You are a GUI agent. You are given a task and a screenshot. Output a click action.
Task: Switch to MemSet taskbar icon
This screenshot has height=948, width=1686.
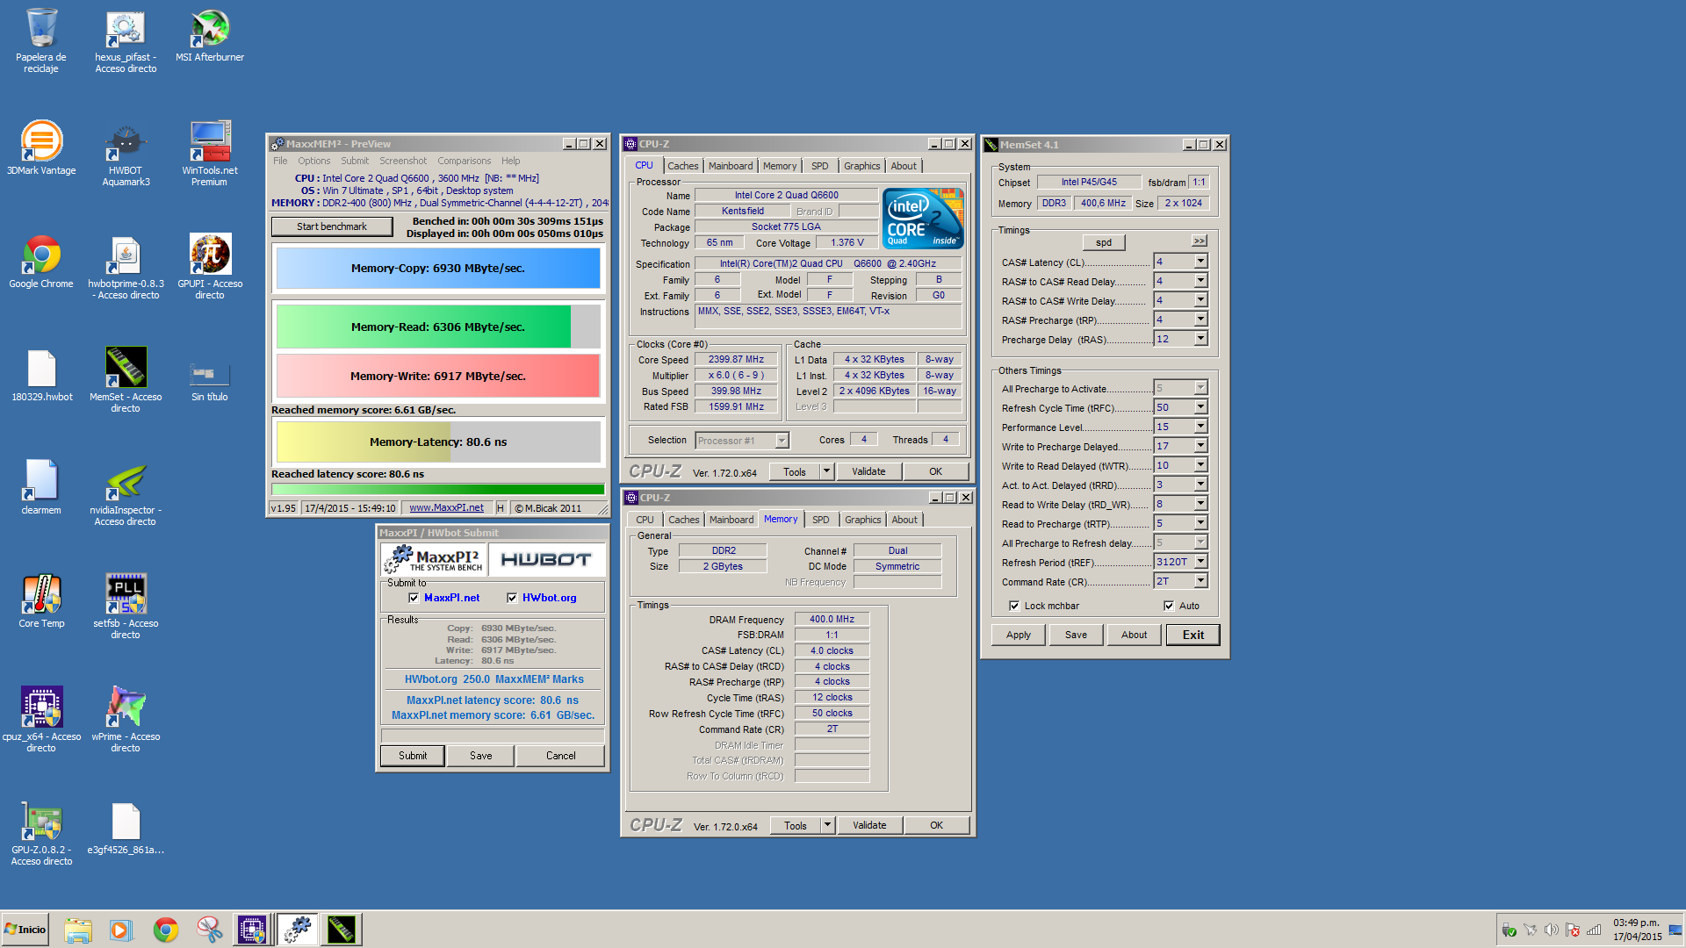pyautogui.click(x=342, y=930)
